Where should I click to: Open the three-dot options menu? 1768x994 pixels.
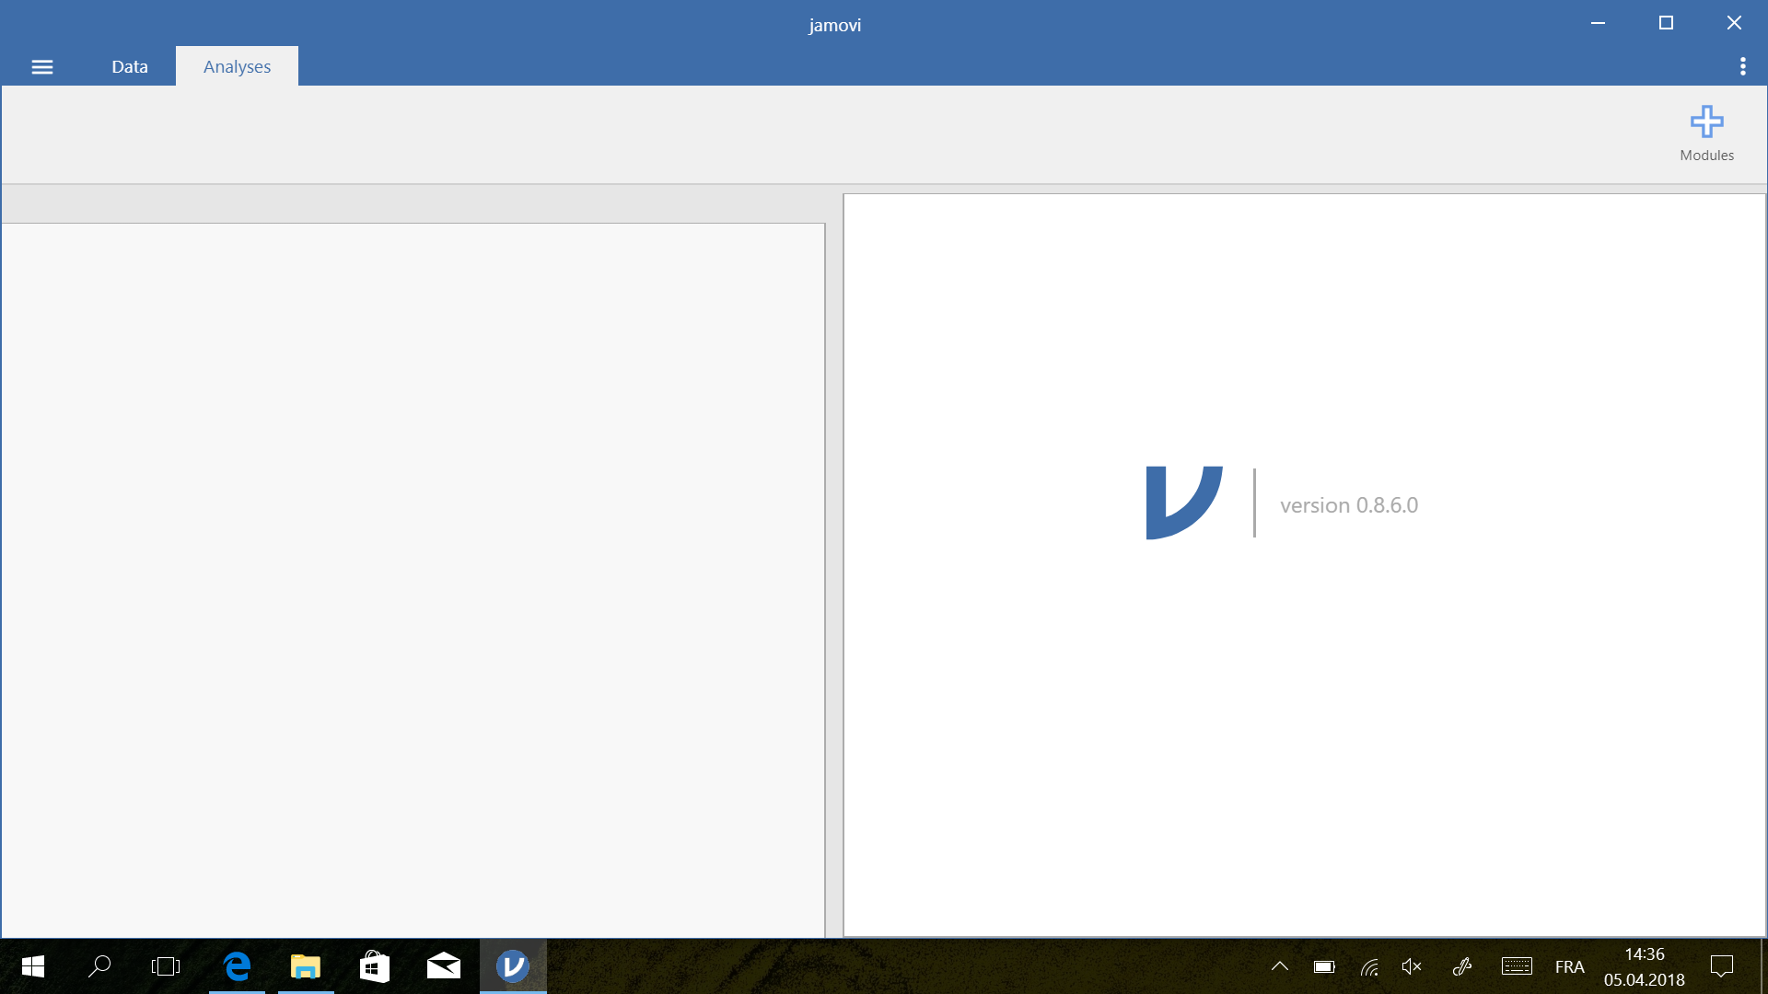tap(1742, 66)
